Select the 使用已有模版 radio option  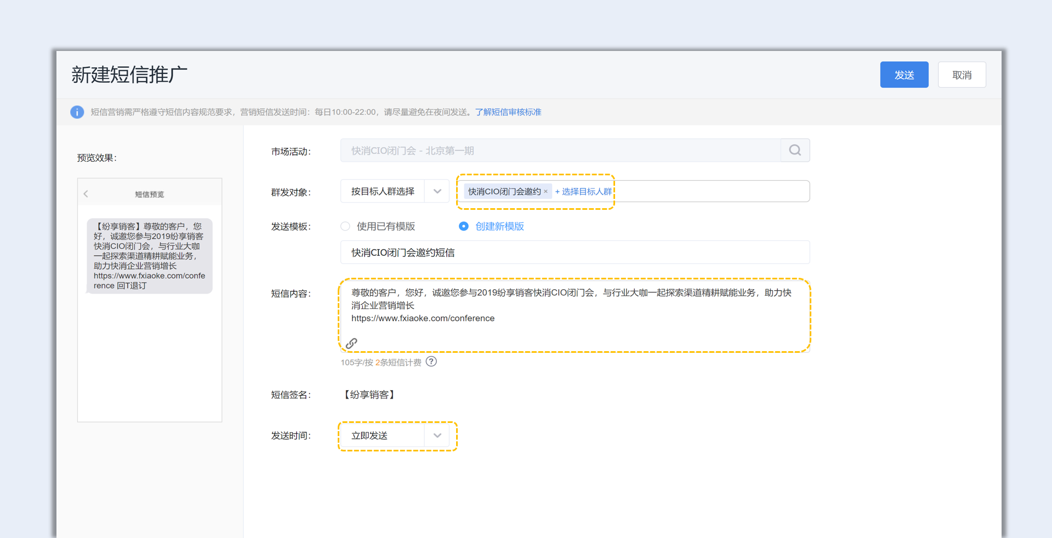click(345, 226)
